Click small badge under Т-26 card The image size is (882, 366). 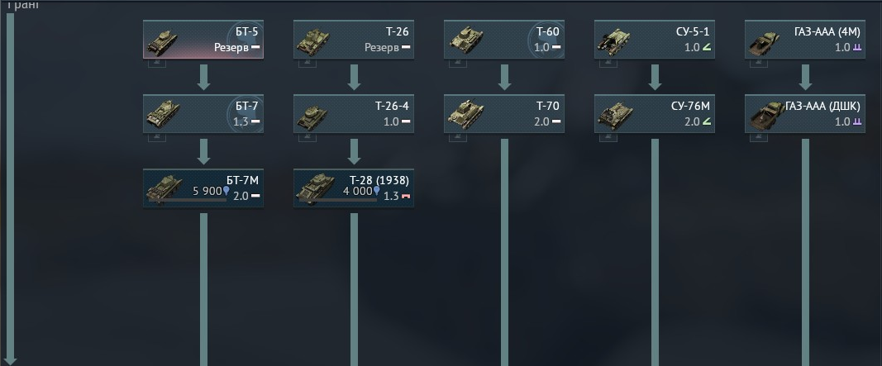point(308,63)
